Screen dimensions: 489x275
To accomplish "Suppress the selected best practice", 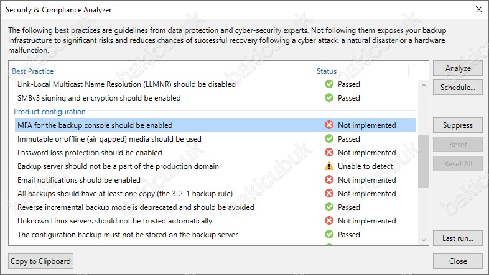I will click(458, 125).
